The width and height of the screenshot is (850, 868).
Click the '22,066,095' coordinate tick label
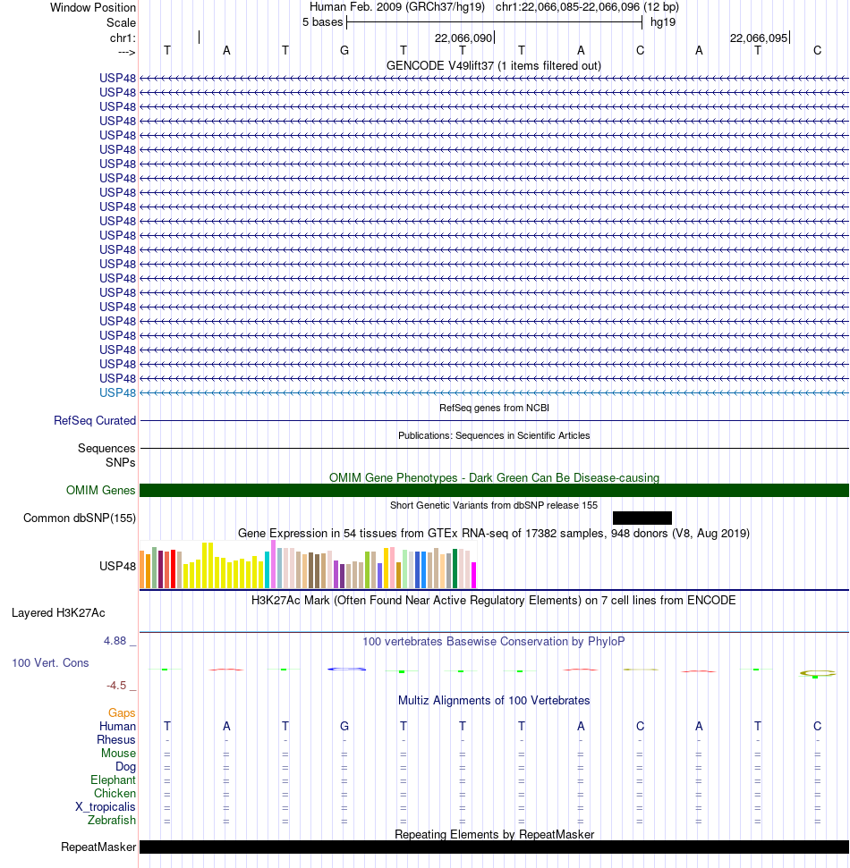tap(759, 38)
